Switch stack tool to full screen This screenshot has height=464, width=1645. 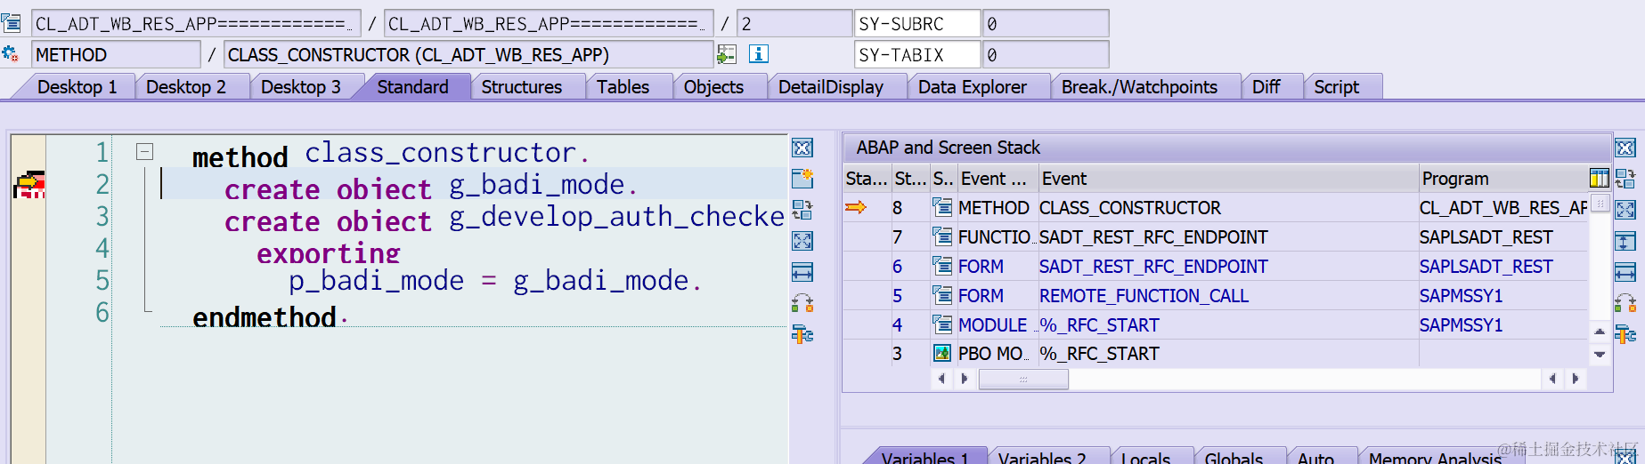(1625, 210)
